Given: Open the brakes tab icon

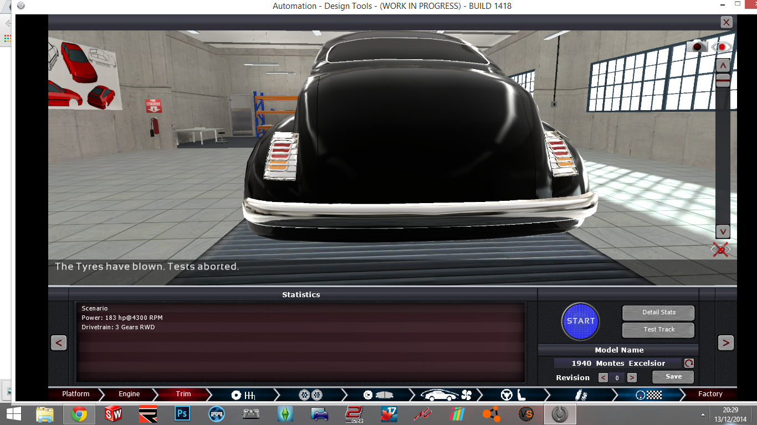Looking at the screenshot, I should click(x=377, y=395).
